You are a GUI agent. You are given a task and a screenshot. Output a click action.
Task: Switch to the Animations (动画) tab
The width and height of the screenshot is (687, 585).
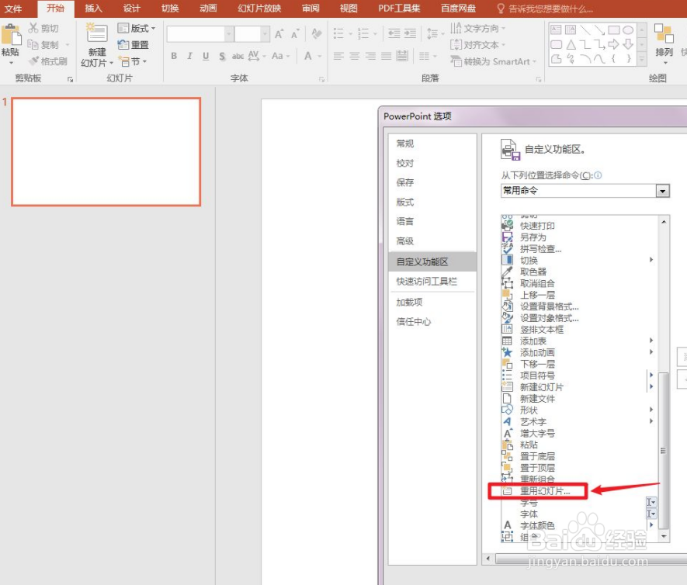tap(208, 9)
